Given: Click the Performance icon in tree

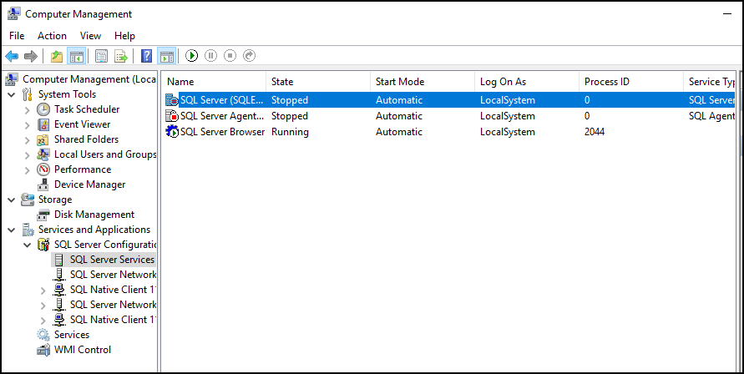Looking at the screenshot, I should point(43,169).
